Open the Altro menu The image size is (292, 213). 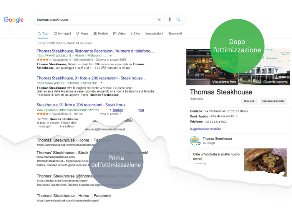[x=136, y=33]
